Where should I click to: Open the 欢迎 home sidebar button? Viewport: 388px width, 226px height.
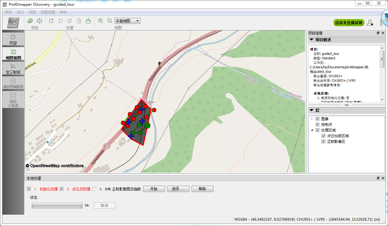pos(13,39)
